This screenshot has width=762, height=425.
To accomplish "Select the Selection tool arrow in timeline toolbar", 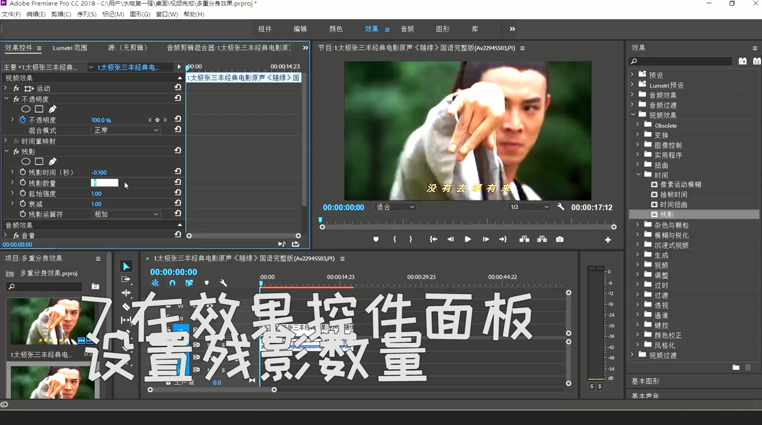I will (x=126, y=267).
